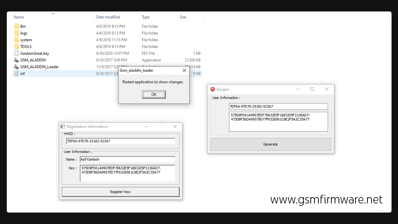Viewport: 398px width, 224px height.
Task: Select the logs folder icon
Action: [x=17, y=33]
